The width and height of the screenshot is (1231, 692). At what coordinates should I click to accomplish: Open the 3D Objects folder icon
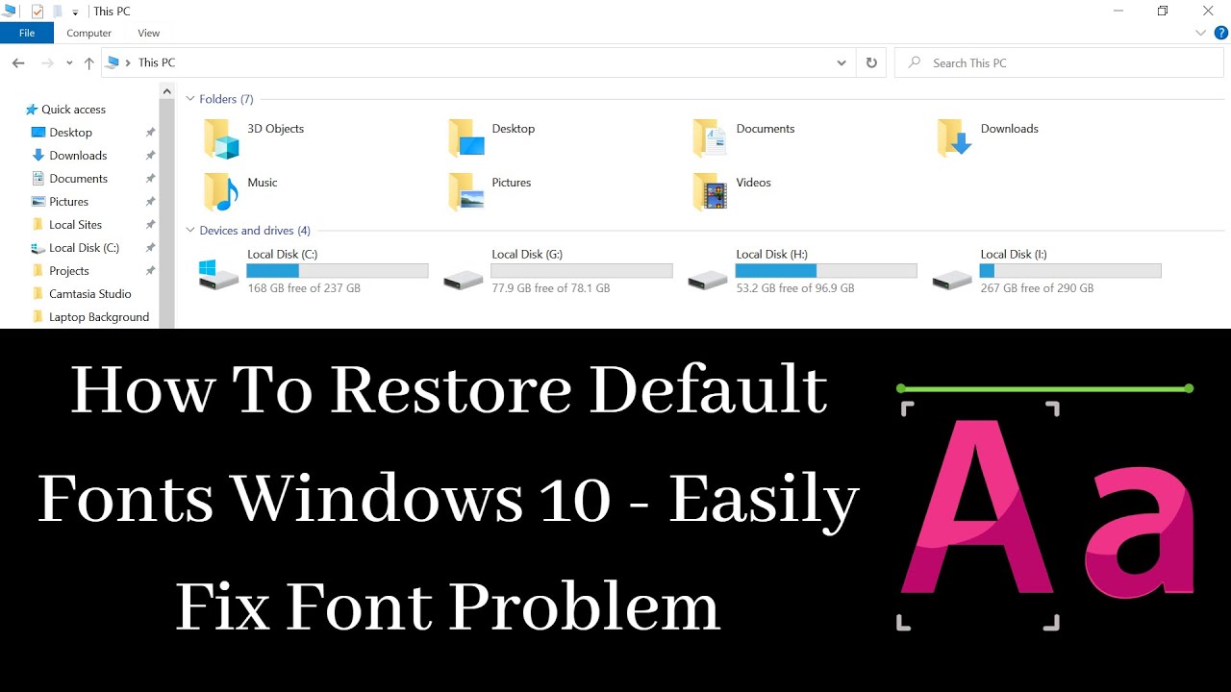click(x=221, y=138)
